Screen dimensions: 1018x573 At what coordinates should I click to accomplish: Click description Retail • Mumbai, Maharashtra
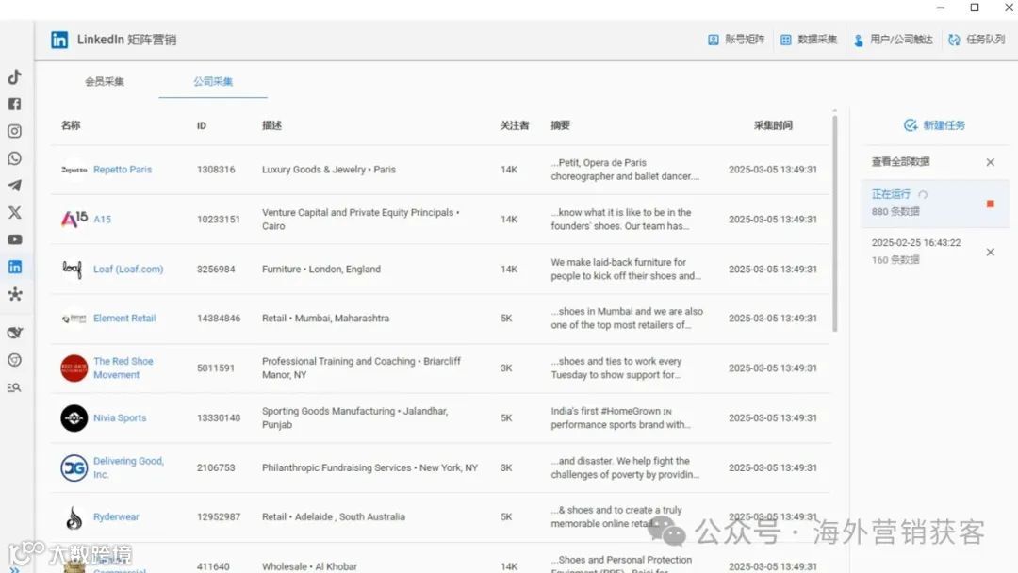tap(325, 318)
